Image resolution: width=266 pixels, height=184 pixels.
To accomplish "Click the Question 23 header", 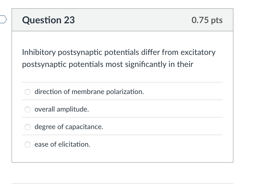I will (49, 20).
